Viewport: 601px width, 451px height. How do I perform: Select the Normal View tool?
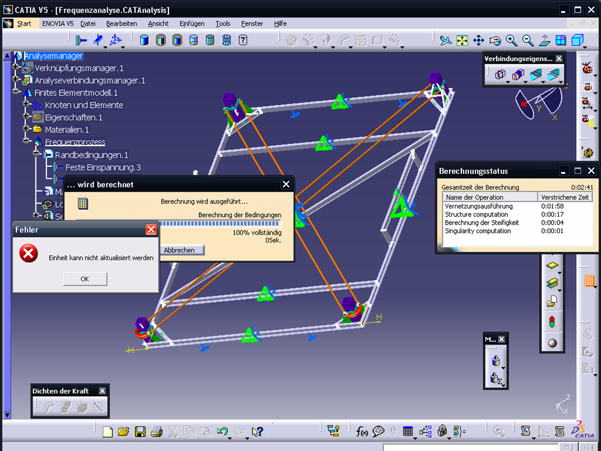tap(544, 40)
